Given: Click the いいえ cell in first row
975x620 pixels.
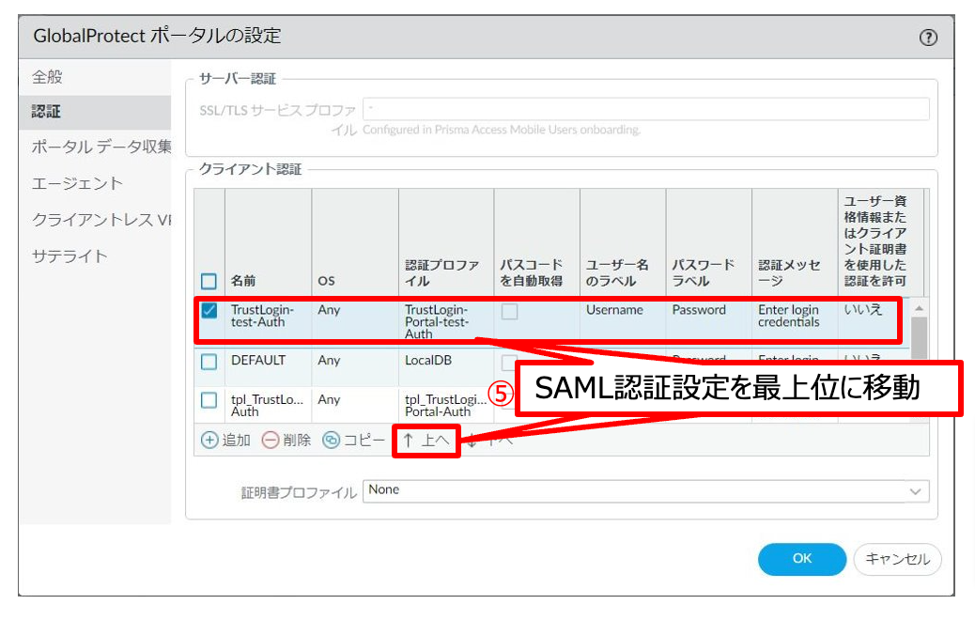Looking at the screenshot, I should (x=863, y=310).
